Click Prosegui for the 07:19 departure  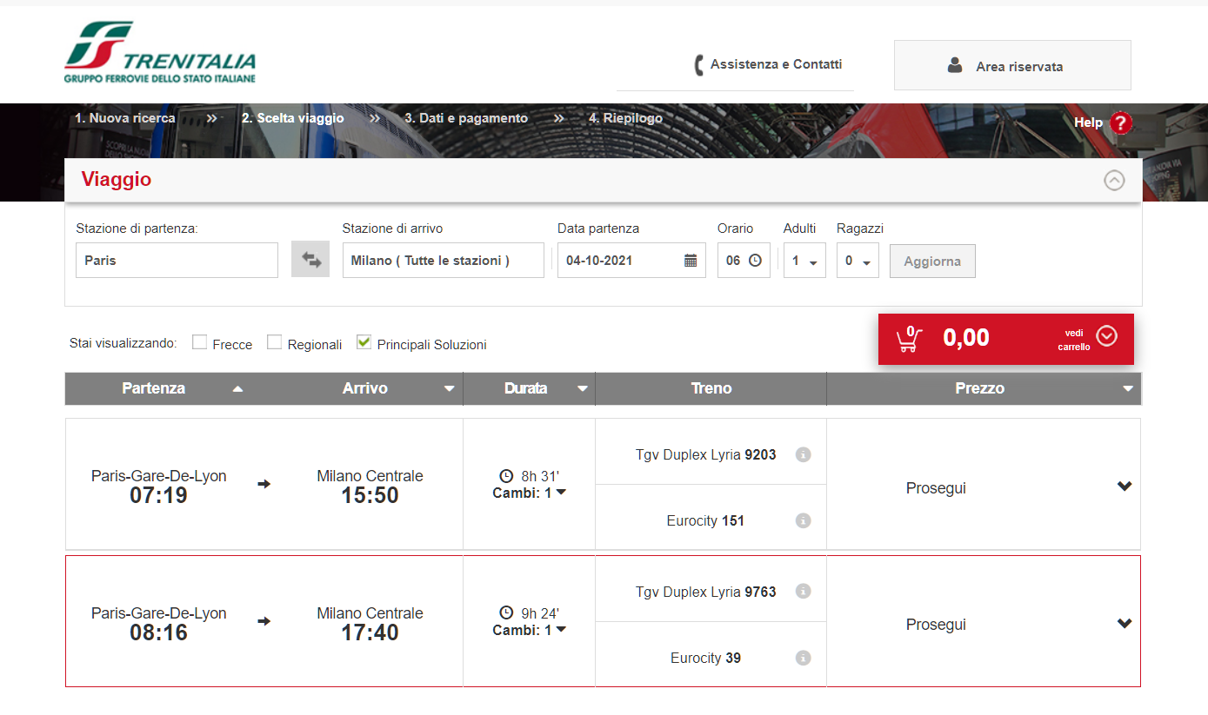point(936,488)
